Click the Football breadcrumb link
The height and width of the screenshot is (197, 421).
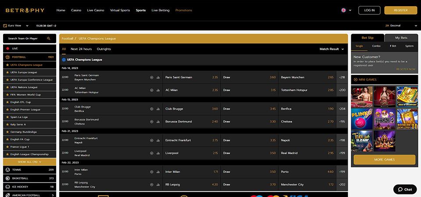tap(68, 39)
